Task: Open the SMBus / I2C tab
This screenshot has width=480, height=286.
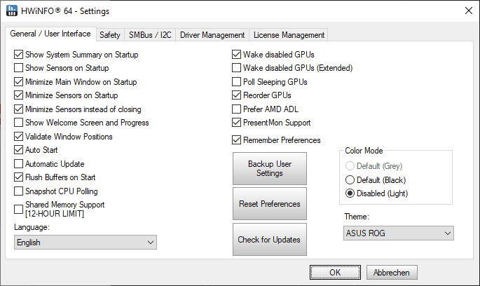Action: [150, 35]
